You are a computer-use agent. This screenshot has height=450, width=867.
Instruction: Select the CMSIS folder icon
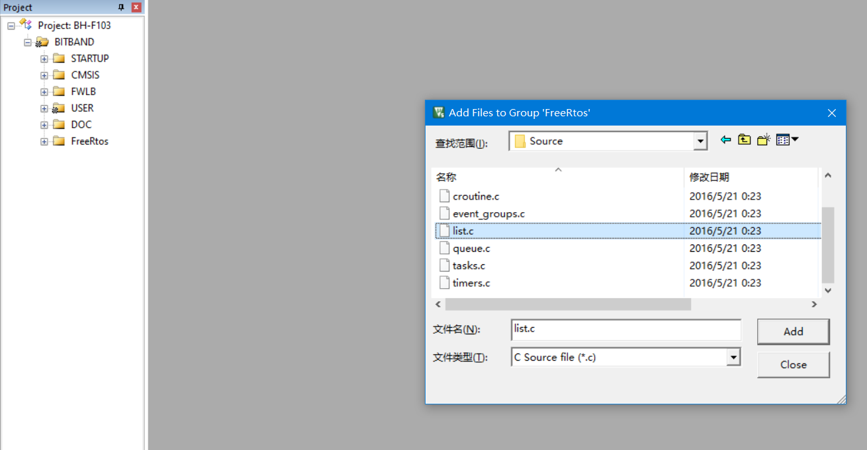(59, 75)
